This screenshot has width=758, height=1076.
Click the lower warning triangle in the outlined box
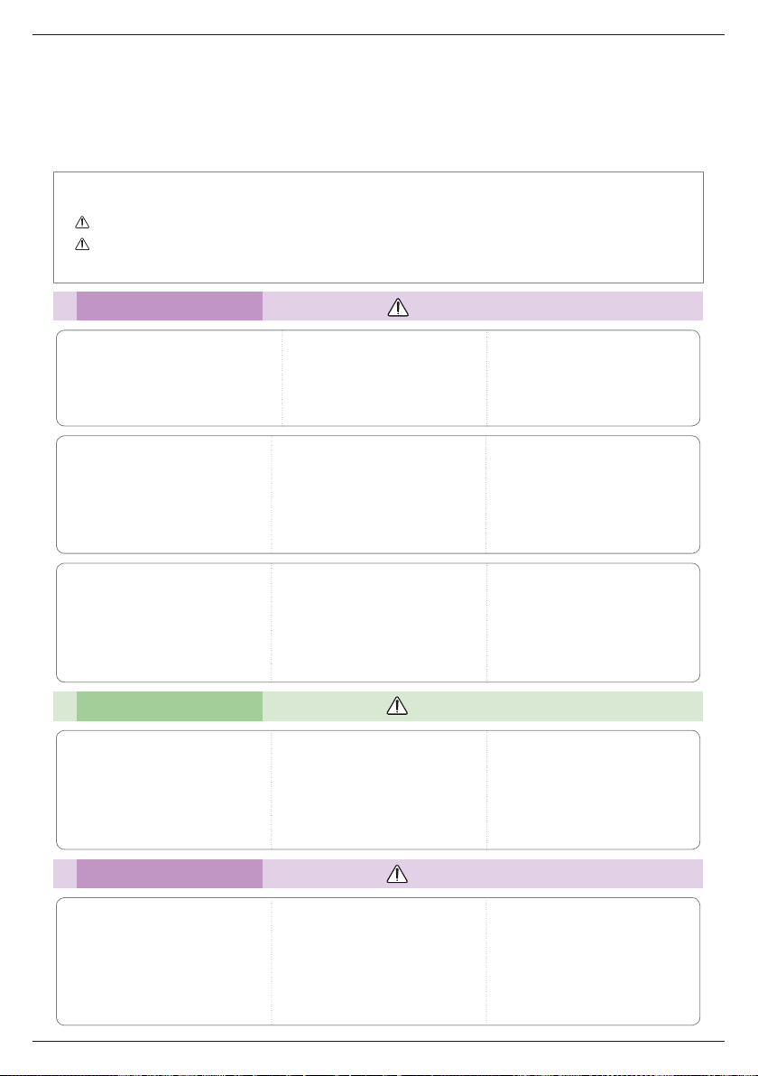click(x=81, y=244)
